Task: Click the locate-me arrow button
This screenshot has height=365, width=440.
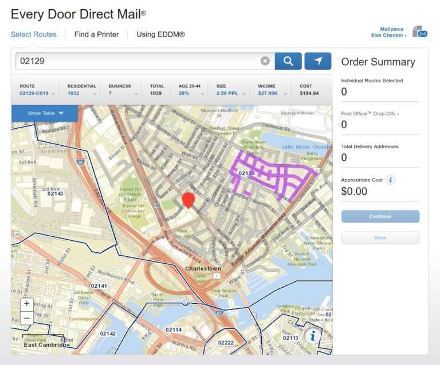Action: (x=317, y=61)
